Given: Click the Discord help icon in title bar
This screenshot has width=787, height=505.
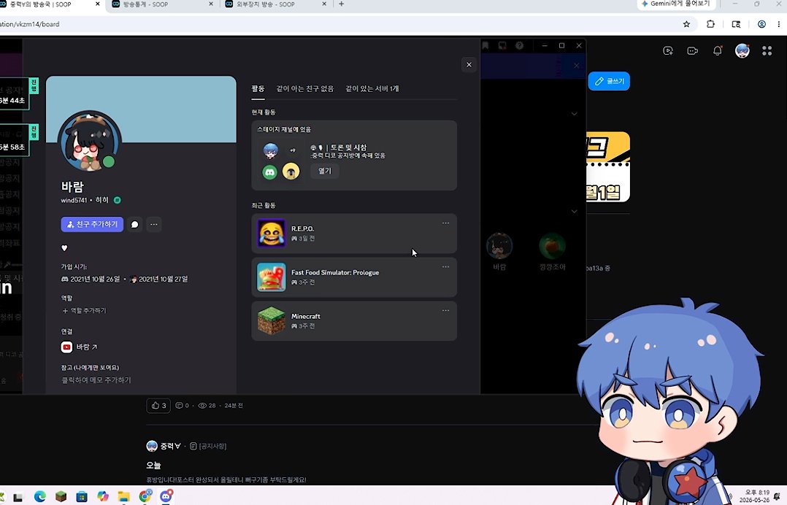Looking at the screenshot, I should [520, 46].
